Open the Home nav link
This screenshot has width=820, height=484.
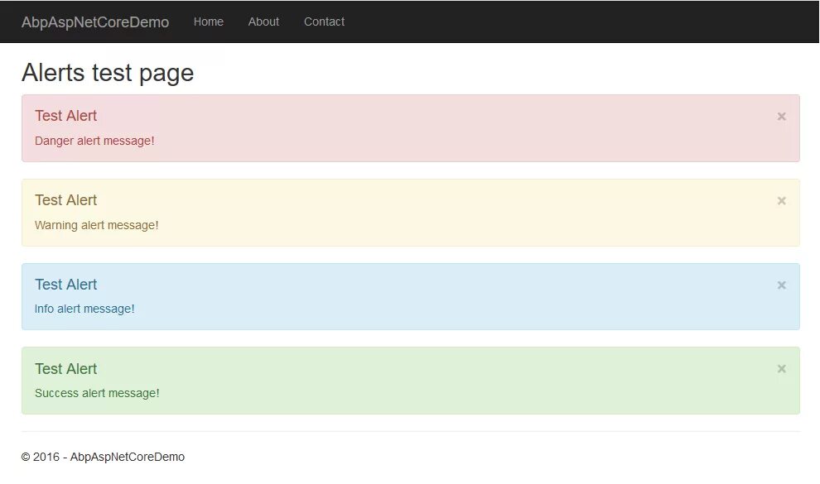208,22
